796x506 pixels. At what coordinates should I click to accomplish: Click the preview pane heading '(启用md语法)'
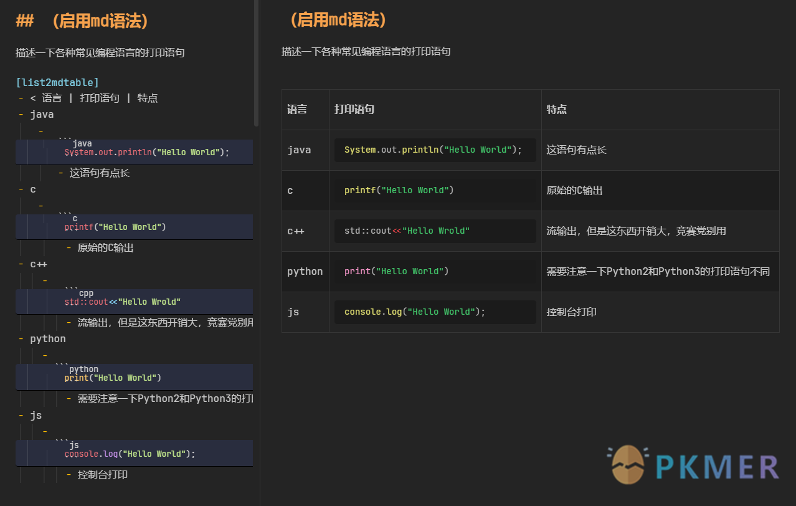click(339, 20)
